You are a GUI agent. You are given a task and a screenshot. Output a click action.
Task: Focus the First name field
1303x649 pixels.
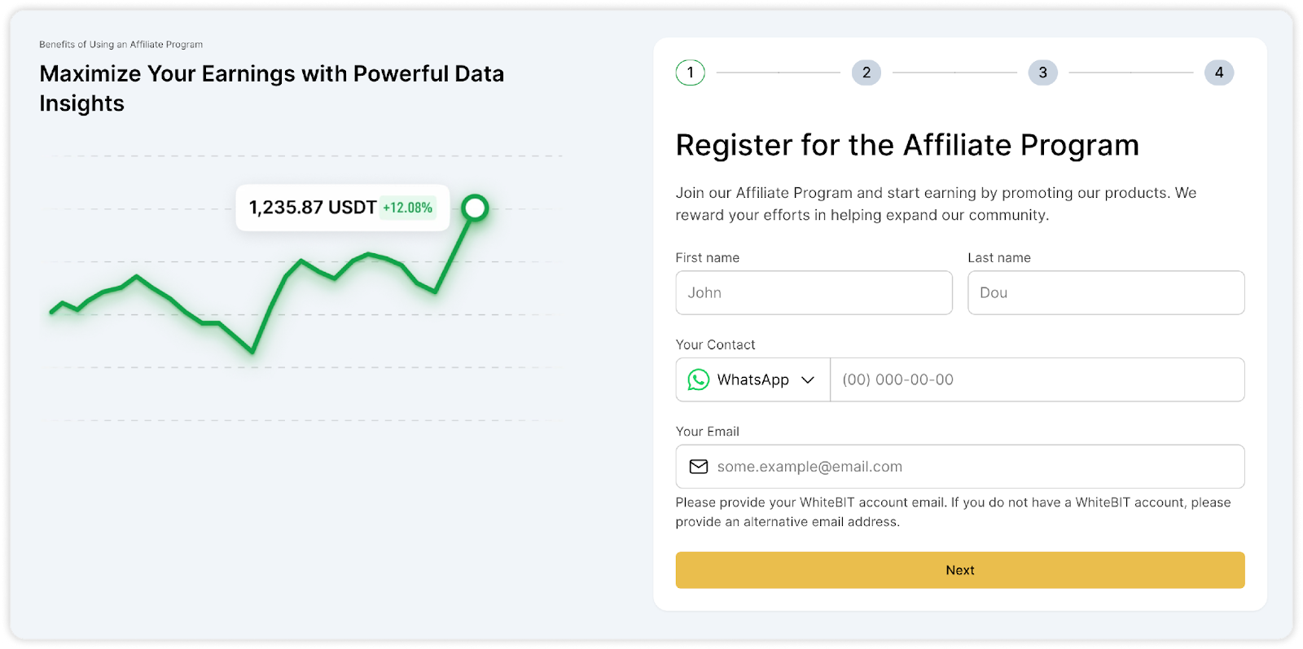(814, 292)
